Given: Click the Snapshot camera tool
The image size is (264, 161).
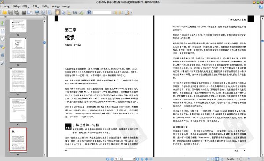Looking at the screenshot, I should click(75, 12).
